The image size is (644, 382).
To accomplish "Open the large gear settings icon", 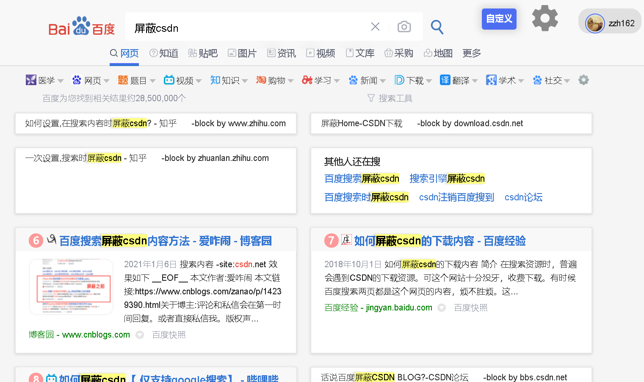I will 545,18.
